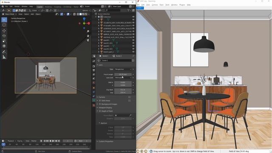The image size is (272, 153).
Task: Click the outliner filter funnel icon
Action: pyautogui.click(x=128, y=10)
